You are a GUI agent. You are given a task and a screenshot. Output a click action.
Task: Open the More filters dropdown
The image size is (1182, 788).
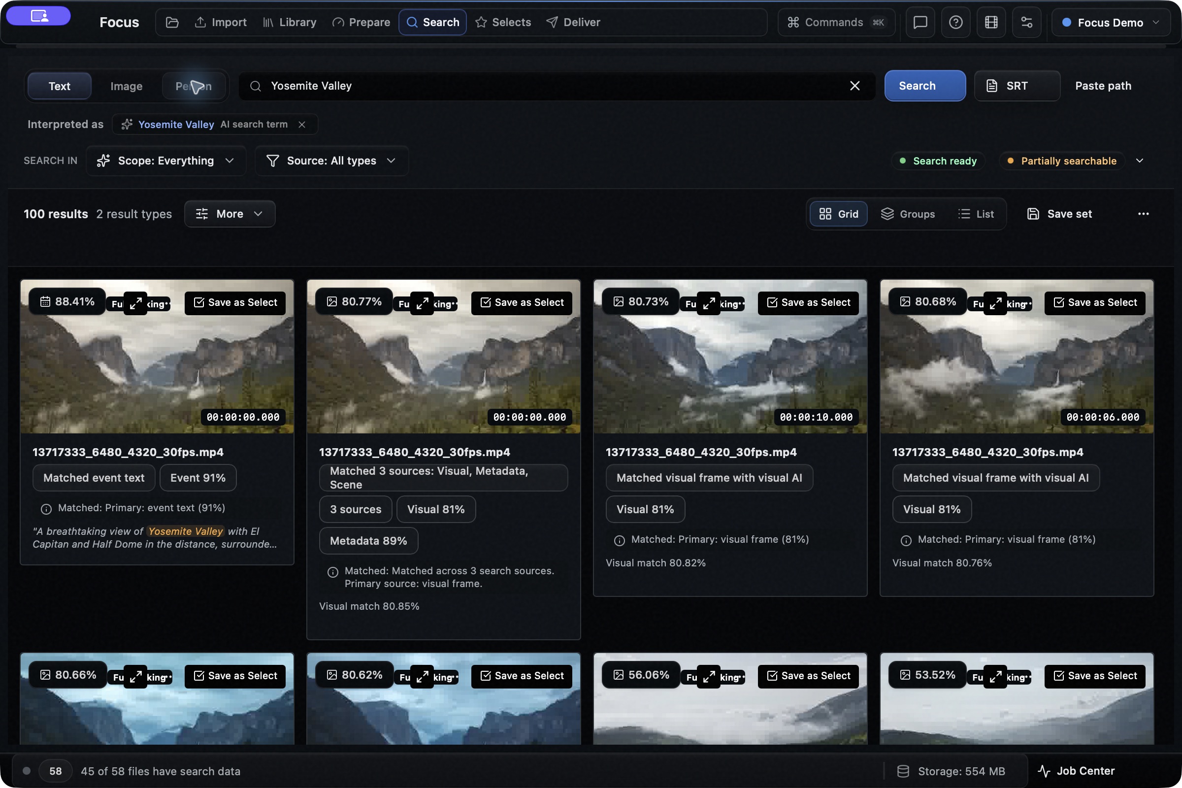pos(230,214)
